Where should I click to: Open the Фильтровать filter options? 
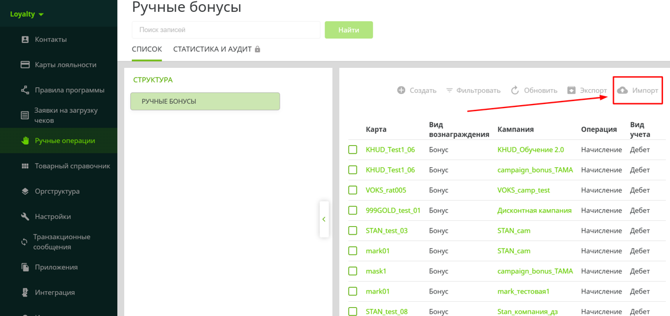tap(472, 90)
